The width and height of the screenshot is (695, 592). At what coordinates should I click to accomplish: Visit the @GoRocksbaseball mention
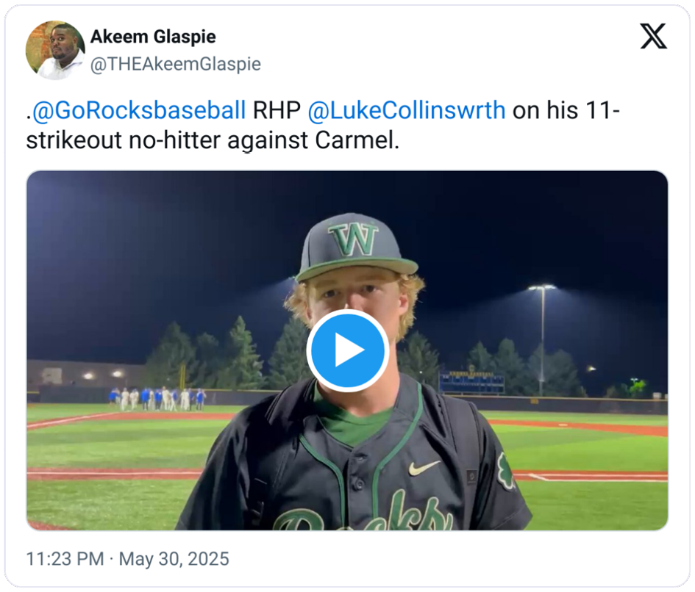[139, 110]
